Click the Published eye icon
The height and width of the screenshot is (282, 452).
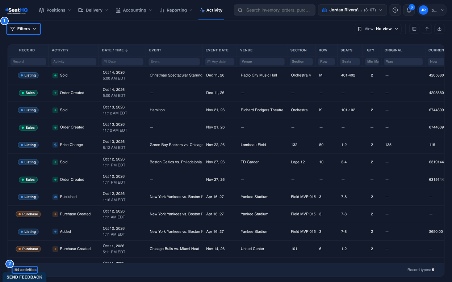(x=55, y=197)
